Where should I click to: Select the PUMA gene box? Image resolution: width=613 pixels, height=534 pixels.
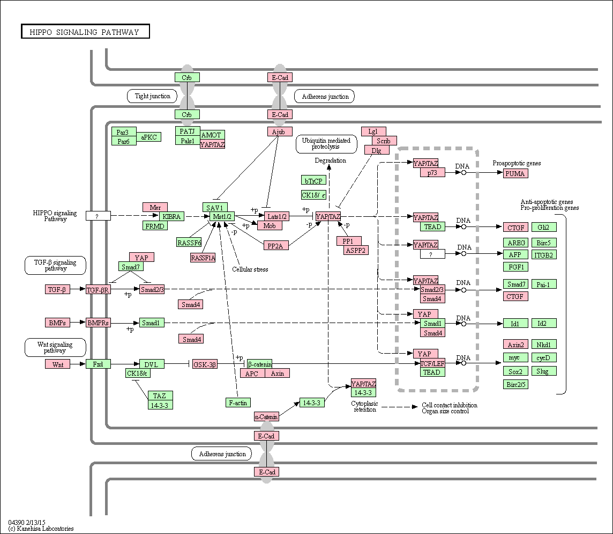(516, 173)
